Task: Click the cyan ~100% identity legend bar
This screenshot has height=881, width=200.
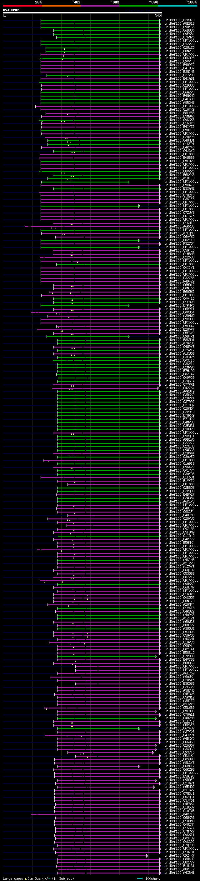Action: (177, 6)
